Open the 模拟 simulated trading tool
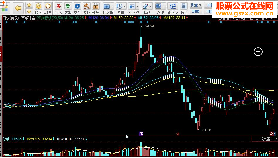The width and height of the screenshot is (278, 158). pos(87,8)
